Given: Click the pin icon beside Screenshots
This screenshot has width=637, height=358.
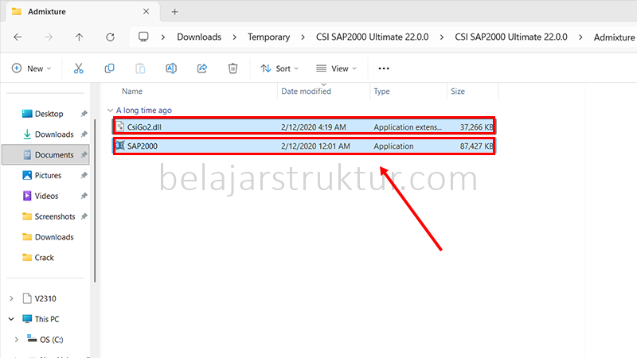Looking at the screenshot, I should pyautogui.click(x=84, y=216).
